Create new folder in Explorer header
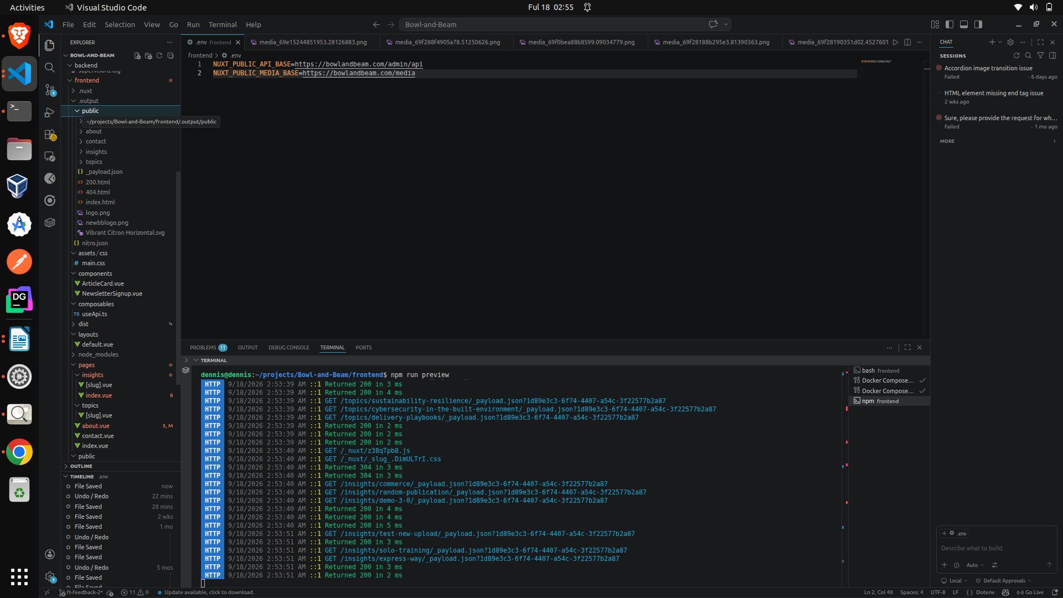 [x=148, y=55]
